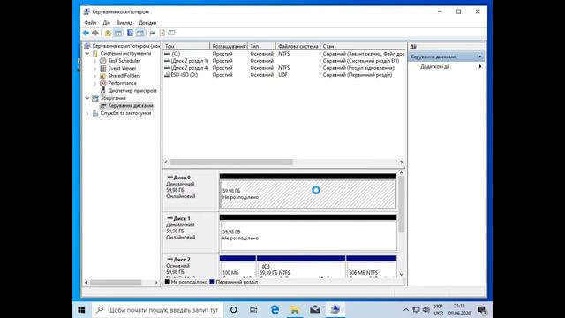Expand the Performance node arrow
Viewport: 565px width, 318px height.
(95, 83)
